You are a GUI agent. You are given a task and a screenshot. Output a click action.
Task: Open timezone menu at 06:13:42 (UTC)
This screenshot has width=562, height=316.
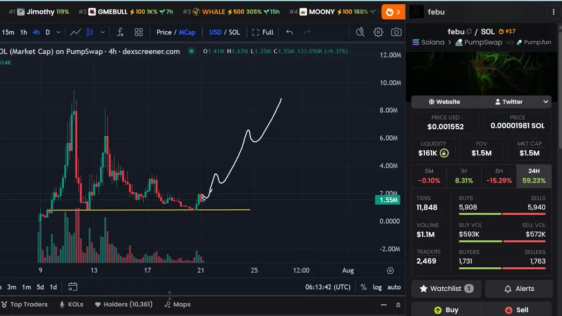click(328, 287)
